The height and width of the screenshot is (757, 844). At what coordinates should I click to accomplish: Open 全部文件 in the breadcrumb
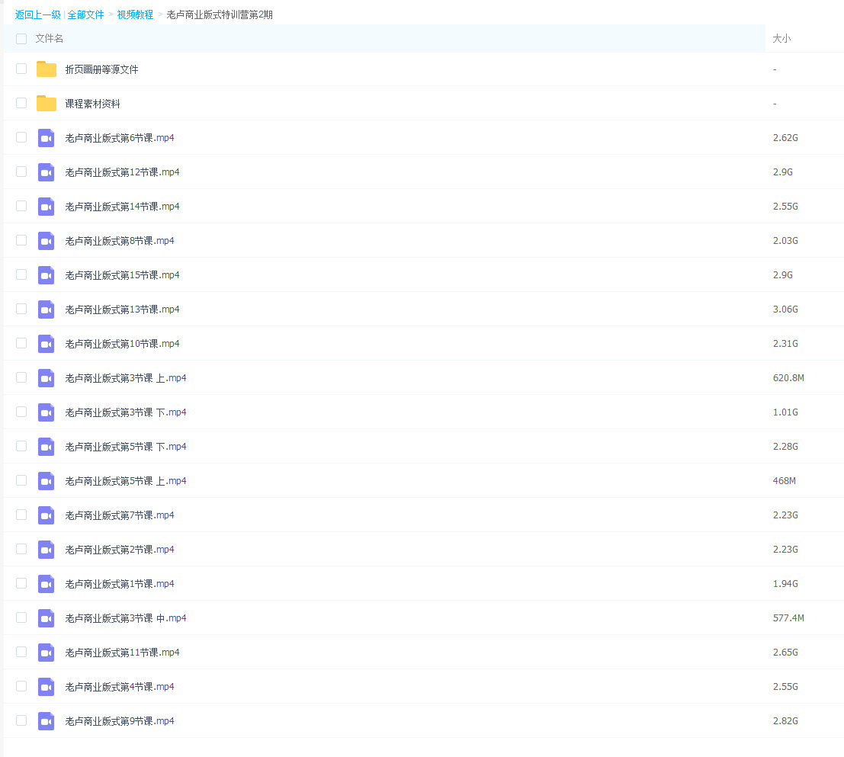pyautogui.click(x=85, y=14)
